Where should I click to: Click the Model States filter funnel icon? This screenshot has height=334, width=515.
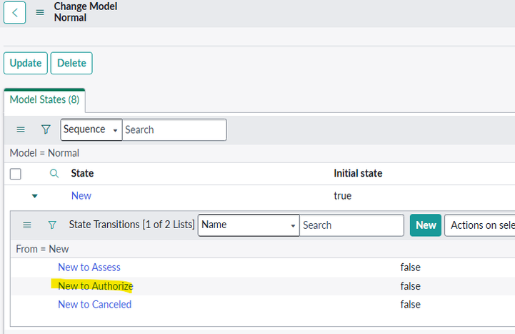pos(46,129)
